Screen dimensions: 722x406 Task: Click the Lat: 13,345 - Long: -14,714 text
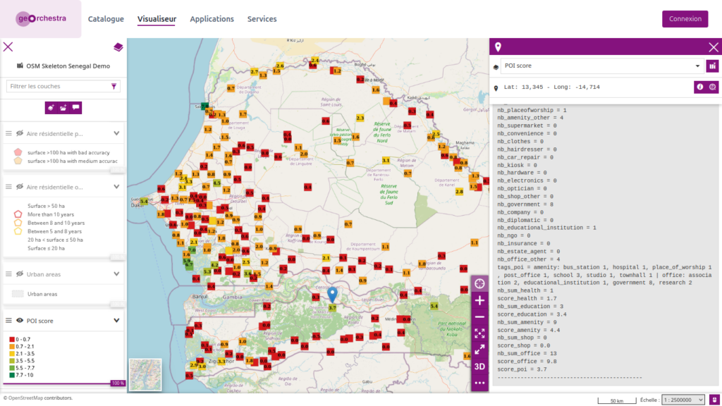click(x=551, y=87)
